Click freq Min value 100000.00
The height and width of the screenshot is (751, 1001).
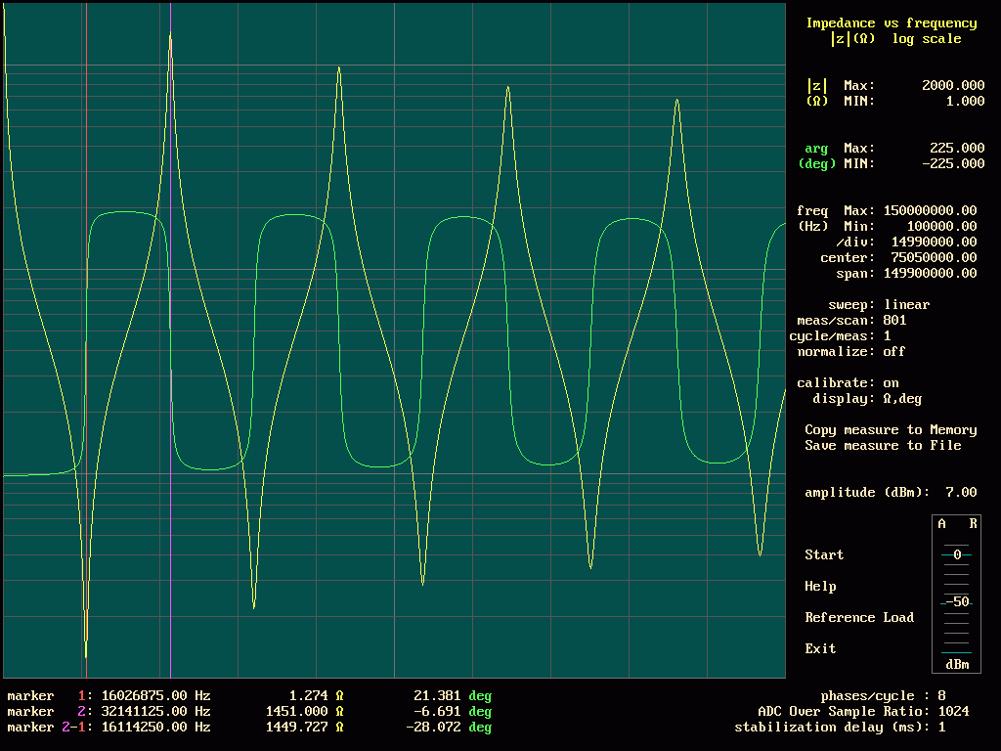coord(941,226)
